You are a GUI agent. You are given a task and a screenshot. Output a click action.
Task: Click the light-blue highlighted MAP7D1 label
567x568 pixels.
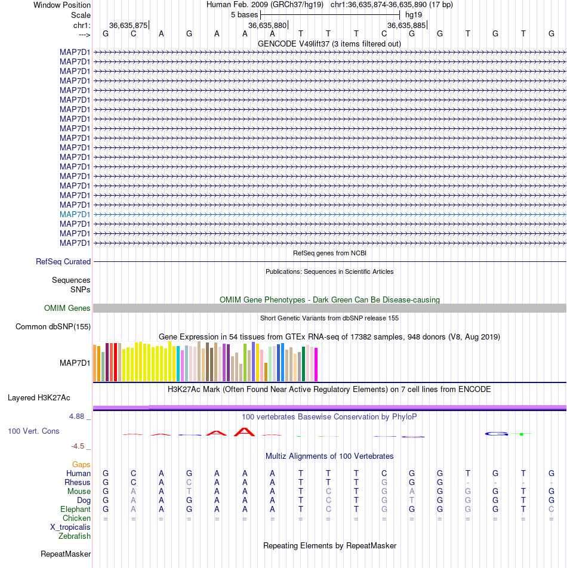75,214
